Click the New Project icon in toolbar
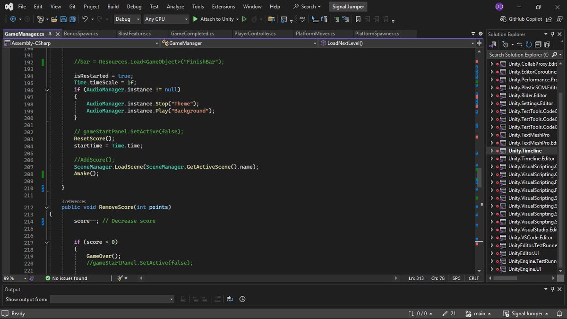This screenshot has height=319, width=567. [x=41, y=19]
